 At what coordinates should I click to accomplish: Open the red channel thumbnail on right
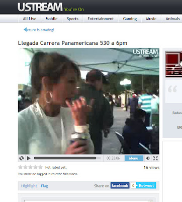pos(174,64)
